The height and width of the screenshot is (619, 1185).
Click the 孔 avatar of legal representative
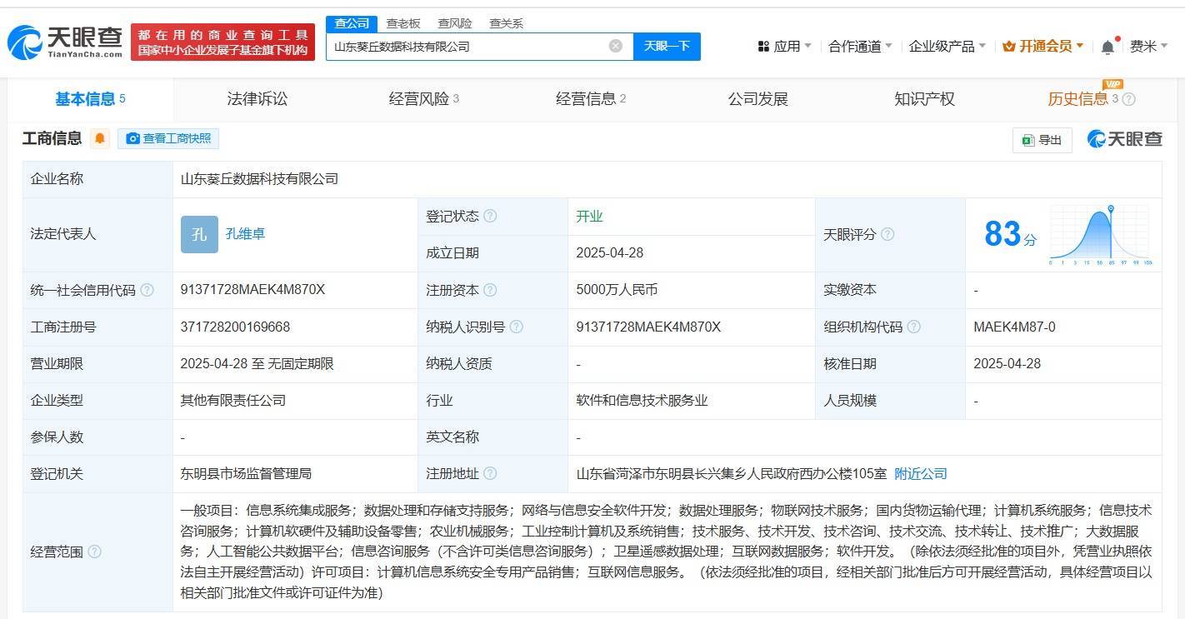click(199, 234)
